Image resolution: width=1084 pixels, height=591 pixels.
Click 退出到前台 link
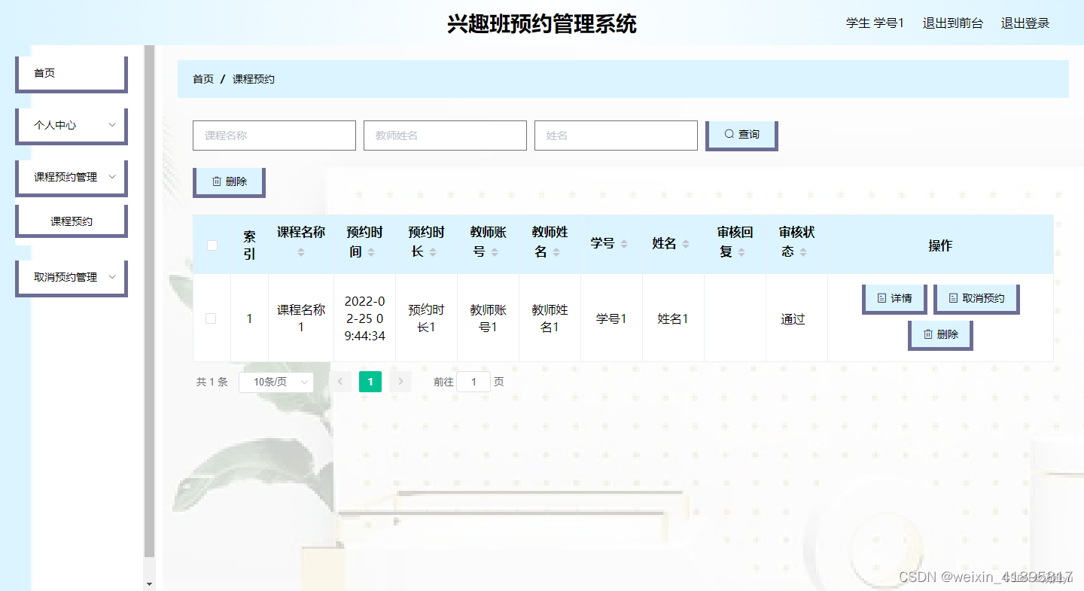953,23
